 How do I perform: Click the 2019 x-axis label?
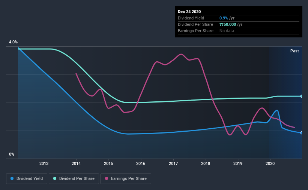tap(238, 163)
